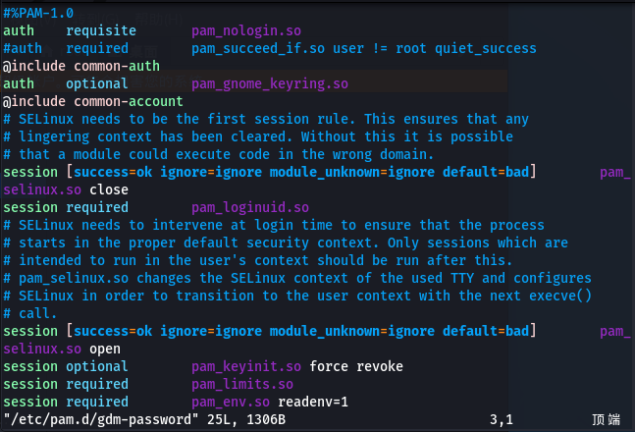
Task: Click the pam_limits.so module name
Action: point(241,384)
